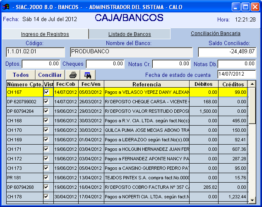
Task: Click the scrollbar up arrow
Action: pyautogui.click(x=252, y=84)
